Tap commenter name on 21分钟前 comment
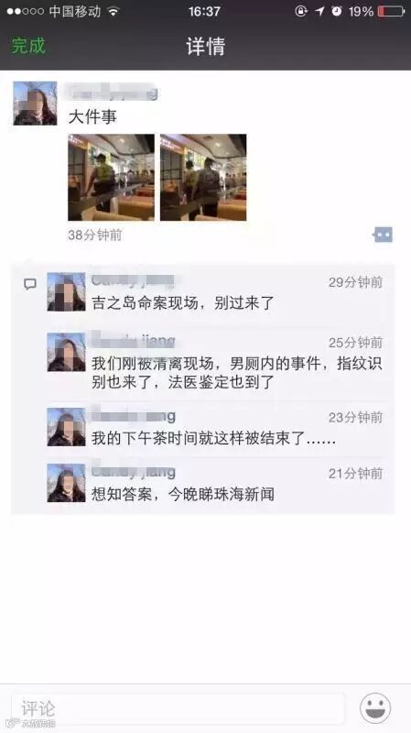 tap(133, 471)
